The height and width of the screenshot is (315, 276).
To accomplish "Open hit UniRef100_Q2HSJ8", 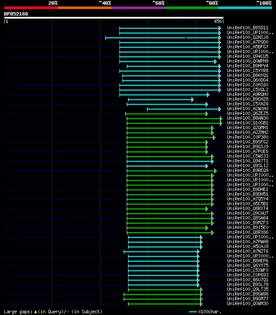I will (x=248, y=37).
